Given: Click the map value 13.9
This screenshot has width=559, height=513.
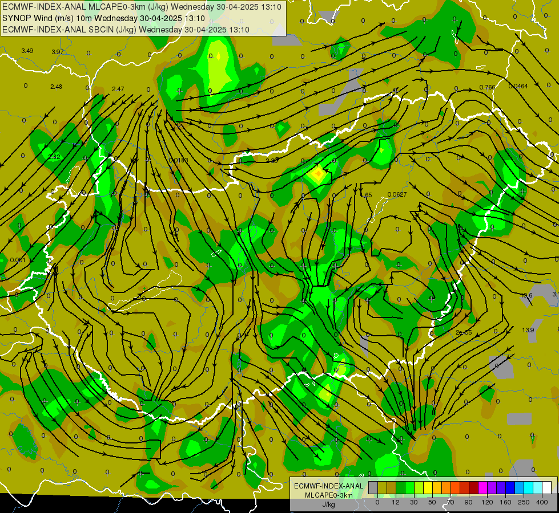Looking at the screenshot, I should tap(528, 330).
